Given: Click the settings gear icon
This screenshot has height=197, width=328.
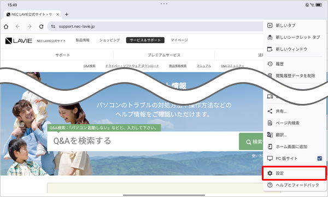Looking at the screenshot, I should (270, 173).
